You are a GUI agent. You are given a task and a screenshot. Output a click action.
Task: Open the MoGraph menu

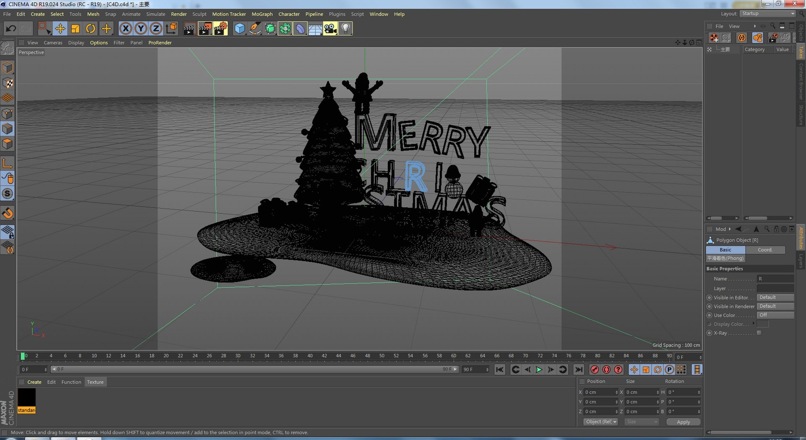(x=262, y=14)
